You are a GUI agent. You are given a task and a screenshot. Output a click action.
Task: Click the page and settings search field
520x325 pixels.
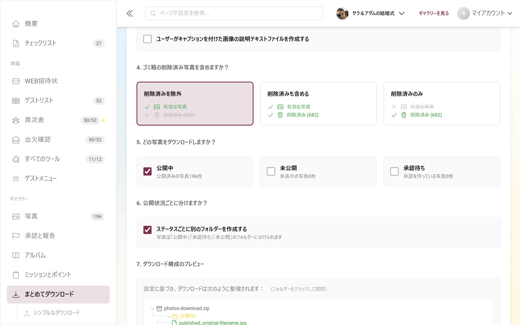coord(234,13)
